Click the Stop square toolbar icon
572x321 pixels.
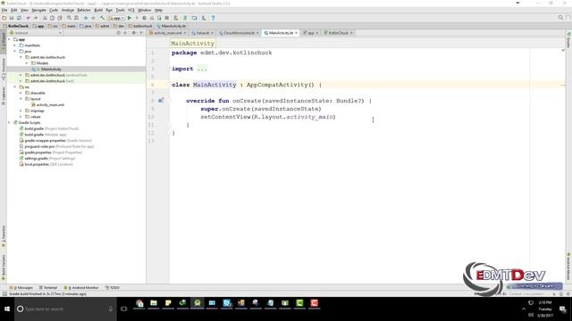pyautogui.click(x=167, y=18)
